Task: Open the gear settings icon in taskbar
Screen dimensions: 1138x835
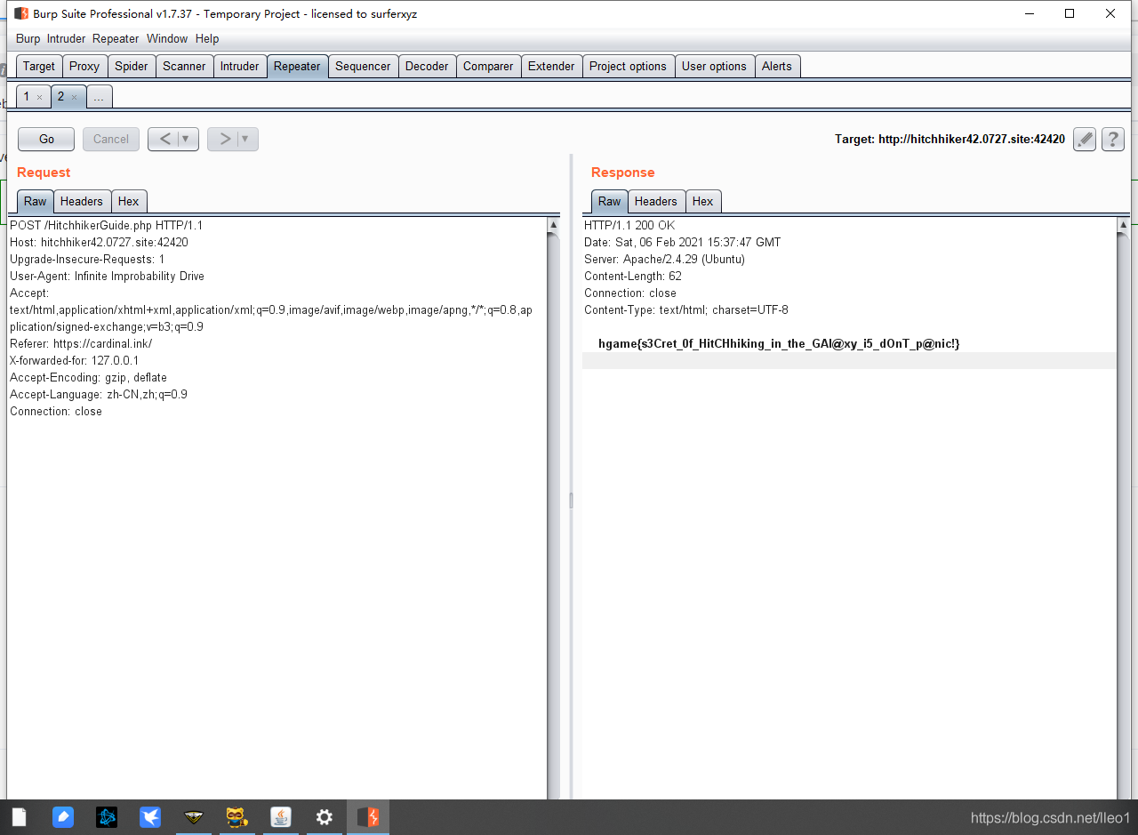Action: click(x=325, y=816)
